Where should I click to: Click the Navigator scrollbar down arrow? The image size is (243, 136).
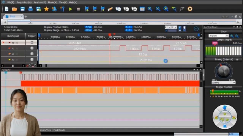201,126
